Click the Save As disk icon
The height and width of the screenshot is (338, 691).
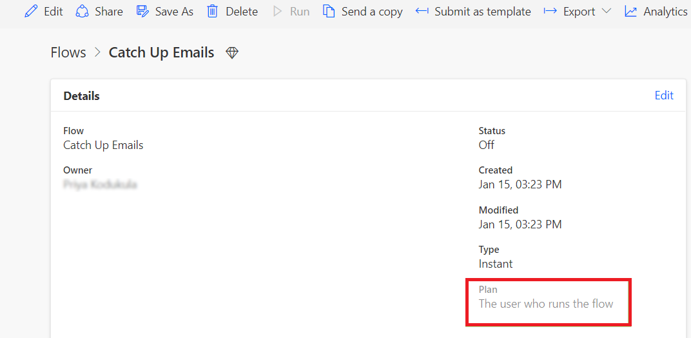(x=143, y=12)
